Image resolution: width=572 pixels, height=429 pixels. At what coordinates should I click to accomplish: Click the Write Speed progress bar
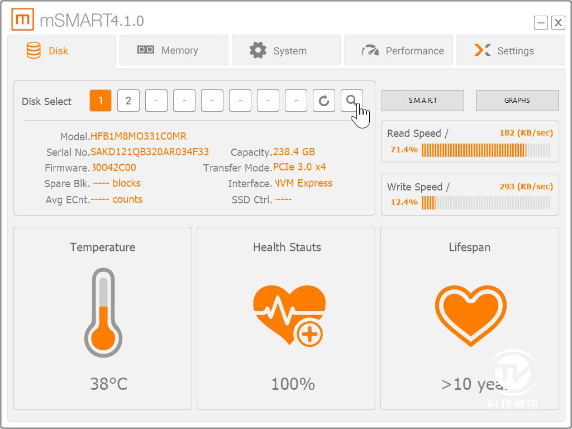485,203
